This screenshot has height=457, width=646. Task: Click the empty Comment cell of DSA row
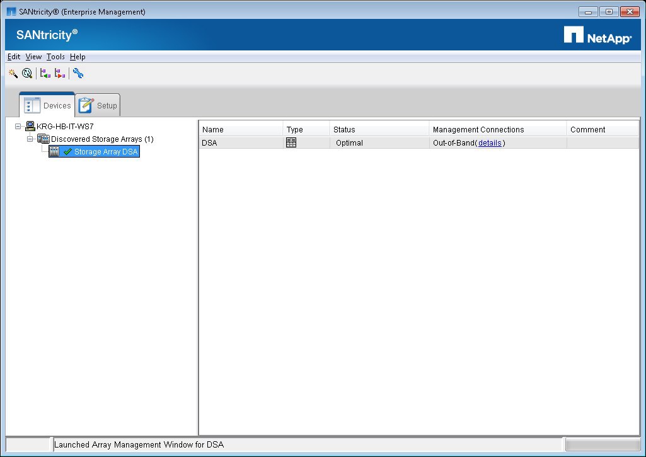[x=603, y=143]
